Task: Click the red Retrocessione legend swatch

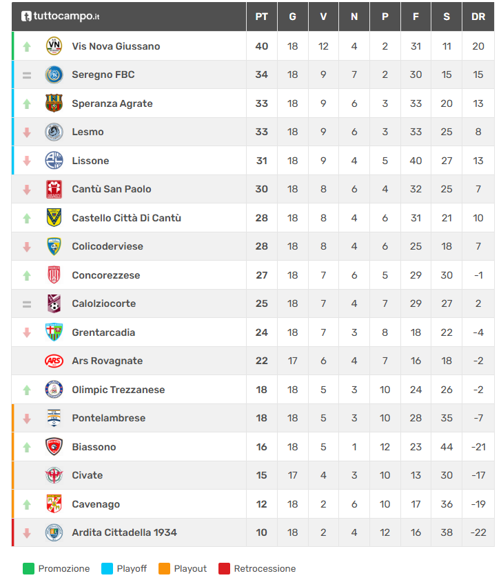Action: (224, 568)
